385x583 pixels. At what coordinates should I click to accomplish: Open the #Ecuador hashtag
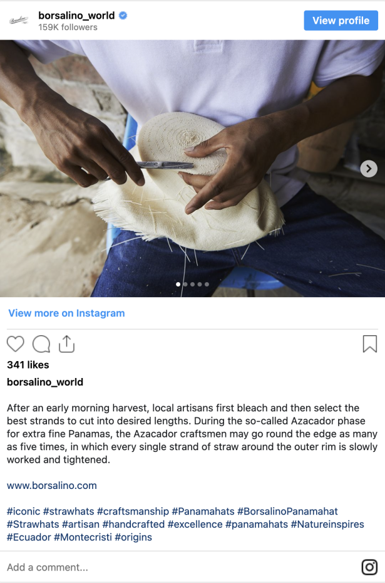click(29, 537)
